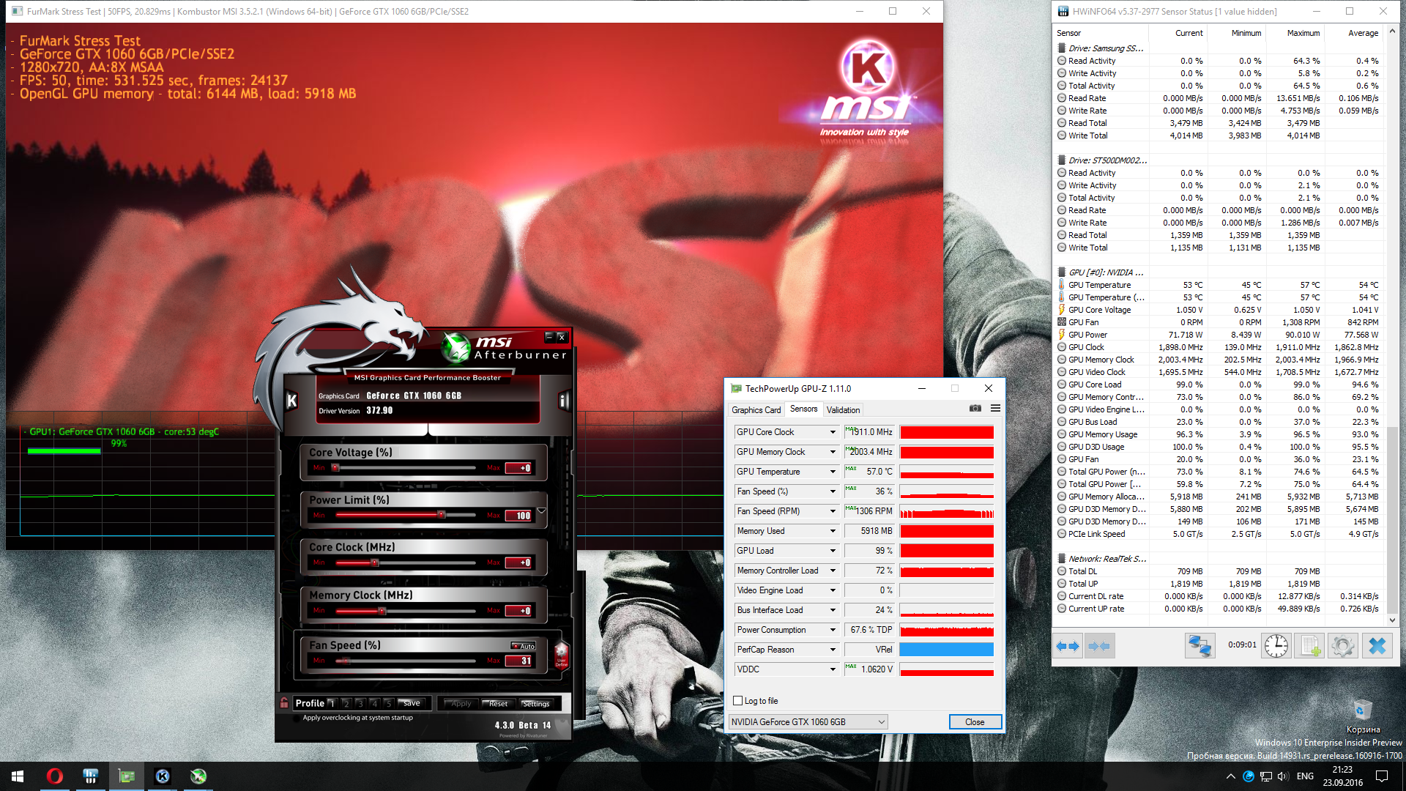Switch to GPU-Z Validation tab
This screenshot has width=1406, height=791.
coord(843,410)
